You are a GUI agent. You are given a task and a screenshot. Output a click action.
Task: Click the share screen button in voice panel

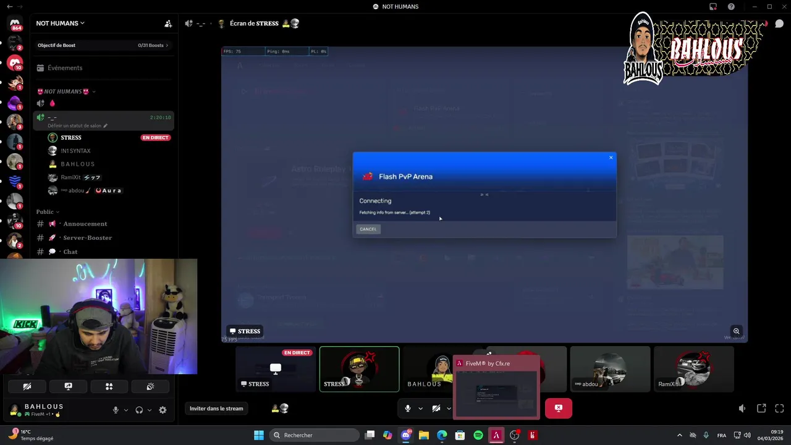68,386
